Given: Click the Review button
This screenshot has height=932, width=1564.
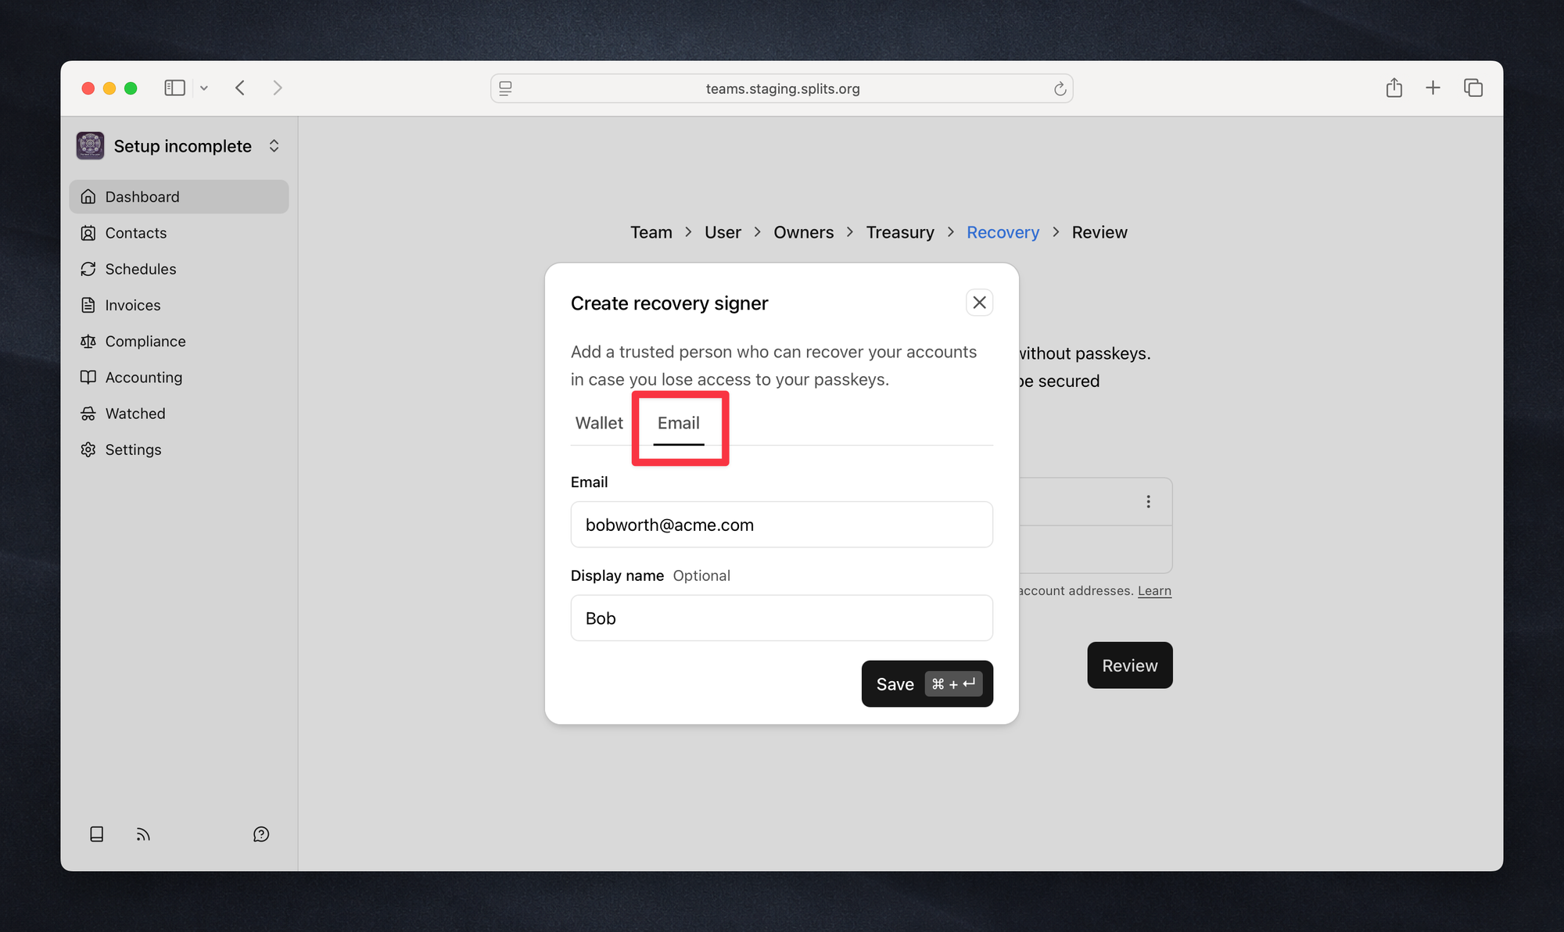Looking at the screenshot, I should click(x=1129, y=665).
